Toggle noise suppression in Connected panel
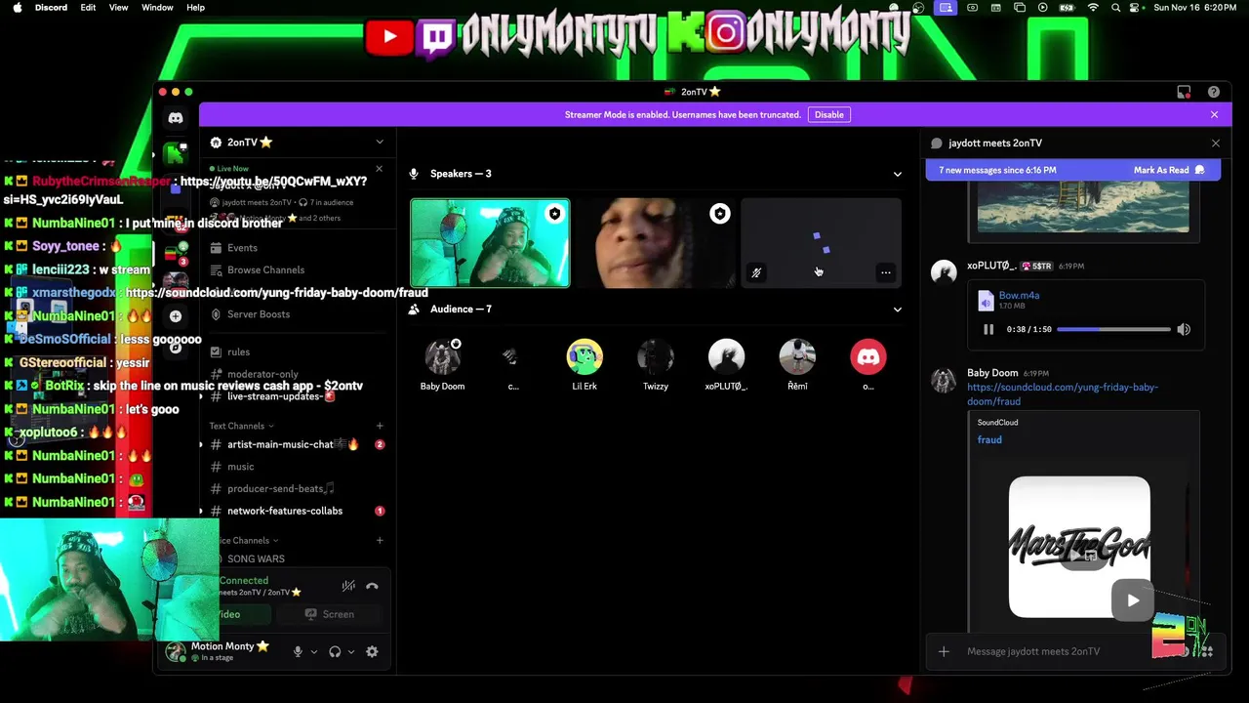The width and height of the screenshot is (1249, 703). [348, 586]
